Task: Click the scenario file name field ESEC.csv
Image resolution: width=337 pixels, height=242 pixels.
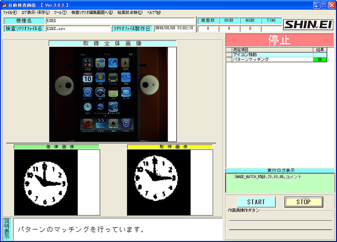Action: tap(78, 28)
